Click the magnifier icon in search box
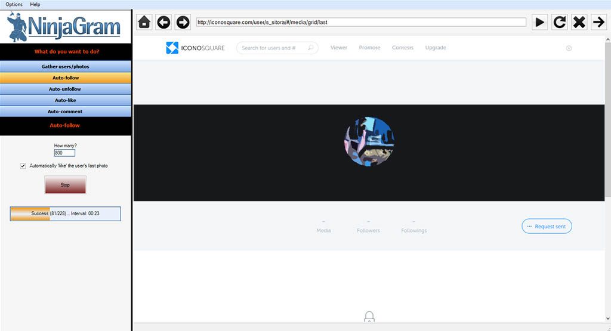Screen dimensions: 611x331 click(x=311, y=48)
